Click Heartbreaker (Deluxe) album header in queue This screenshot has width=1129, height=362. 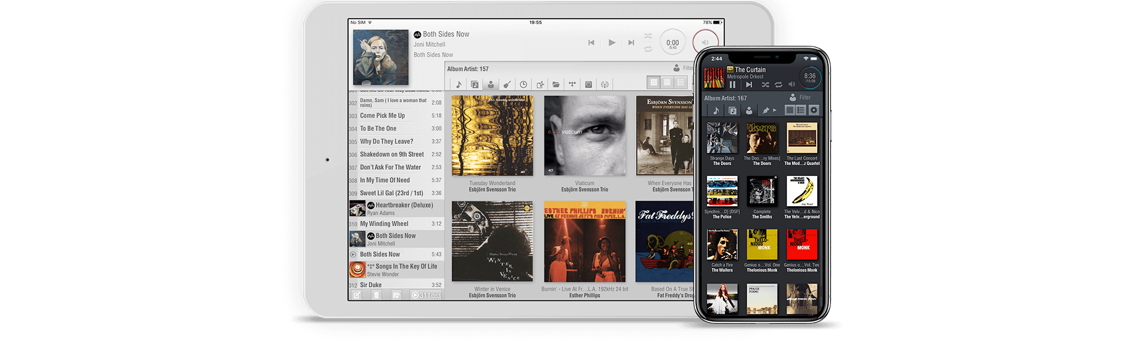396,209
